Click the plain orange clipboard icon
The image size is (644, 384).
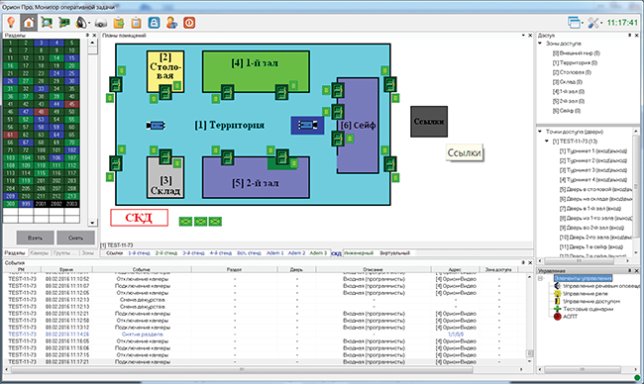(x=137, y=22)
